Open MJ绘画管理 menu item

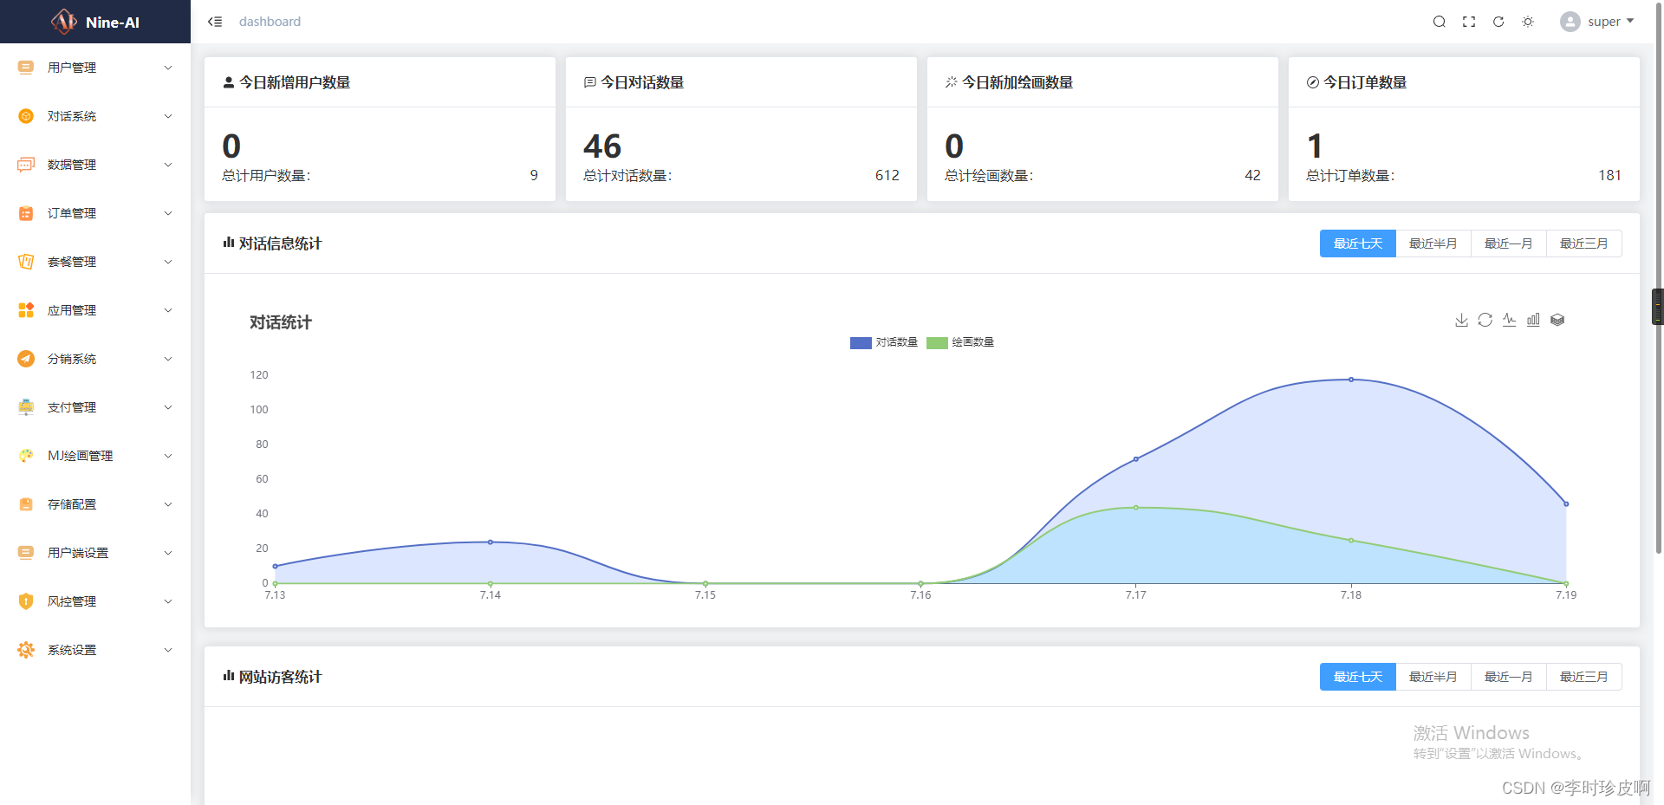click(x=95, y=456)
